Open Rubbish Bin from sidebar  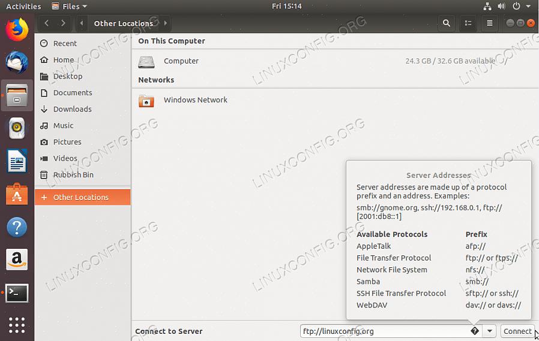[x=73, y=175]
